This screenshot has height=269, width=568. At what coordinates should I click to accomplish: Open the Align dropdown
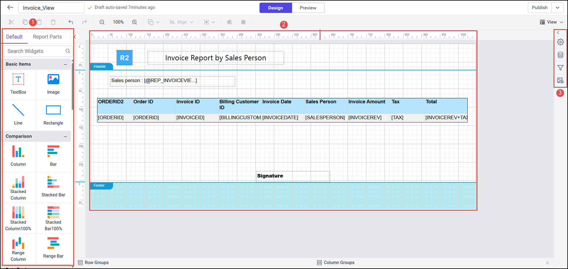(x=181, y=22)
